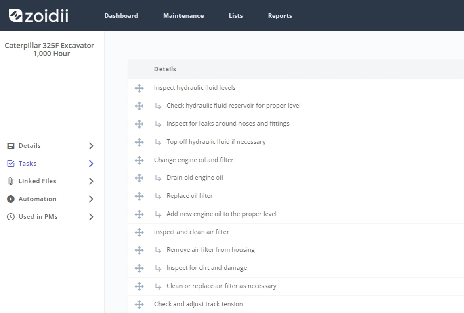Expand the Automation chevron
The image size is (464, 313).
click(91, 199)
